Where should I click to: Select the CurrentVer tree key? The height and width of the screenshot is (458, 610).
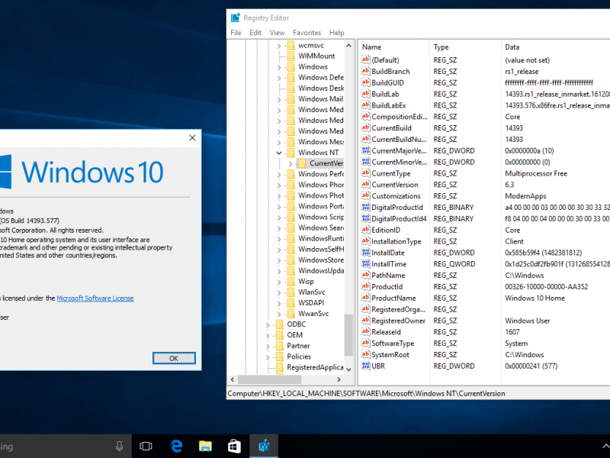tap(326, 163)
